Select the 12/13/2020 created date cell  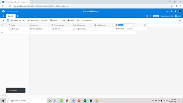pos(126,29)
